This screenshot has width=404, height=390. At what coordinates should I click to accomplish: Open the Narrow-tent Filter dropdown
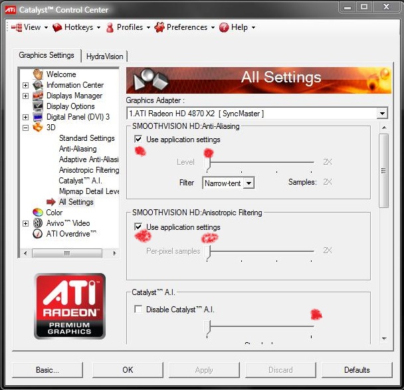[x=249, y=183]
